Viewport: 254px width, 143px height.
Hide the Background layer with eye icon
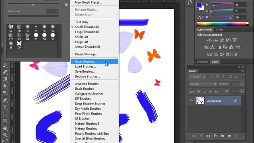click(191, 100)
